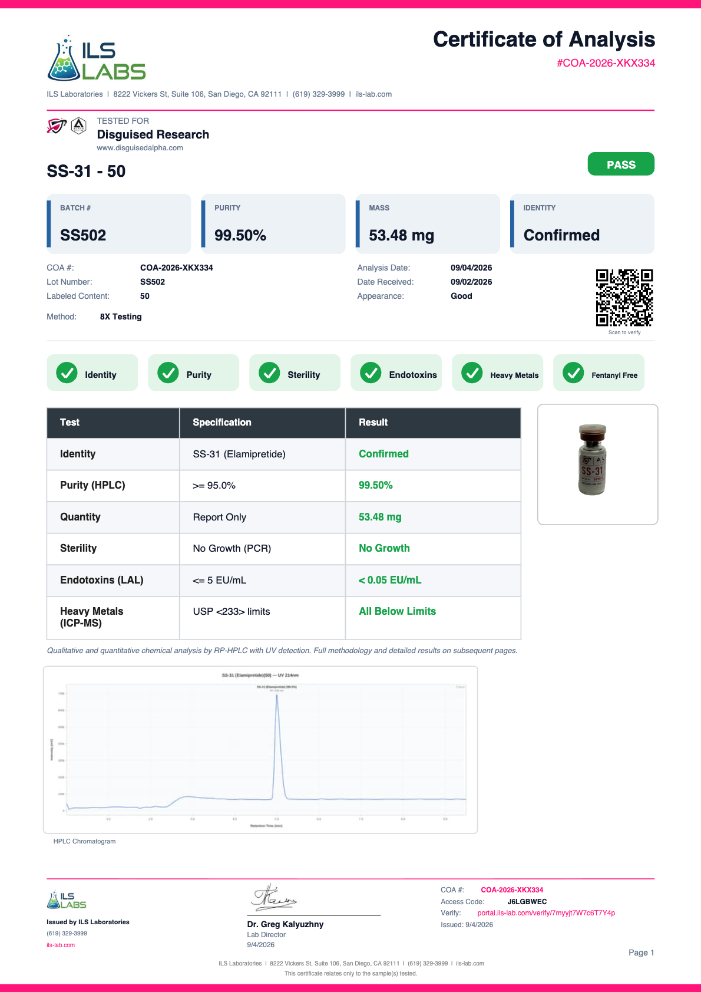This screenshot has width=701, height=992.
Task: Click the green check icon beside Purity
Action: 168,373
